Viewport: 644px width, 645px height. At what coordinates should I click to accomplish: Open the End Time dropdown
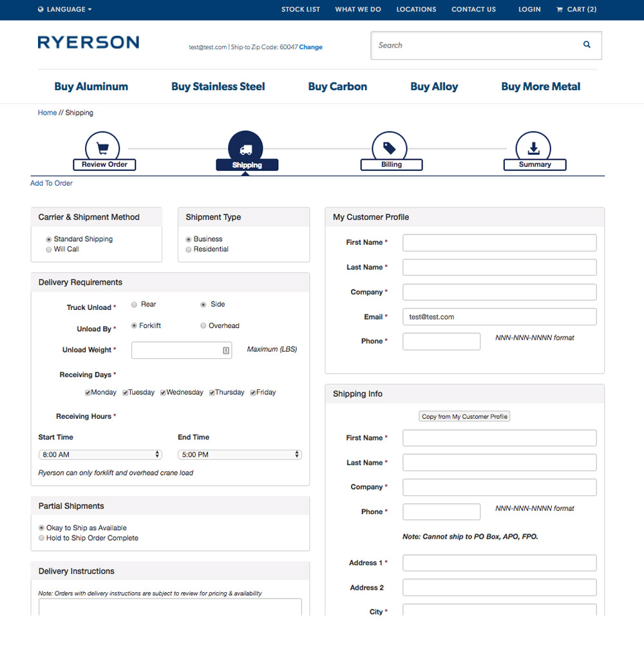240,454
